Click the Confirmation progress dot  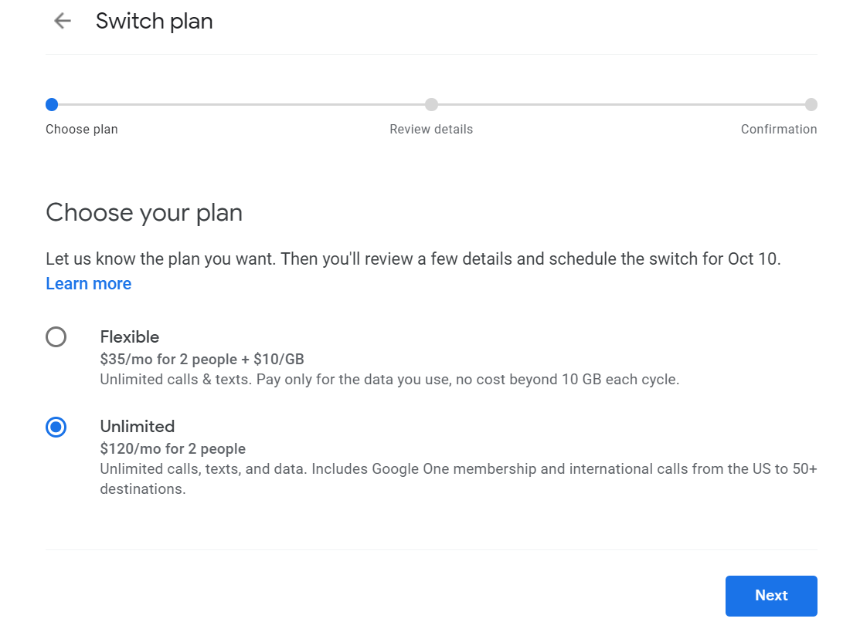point(811,104)
